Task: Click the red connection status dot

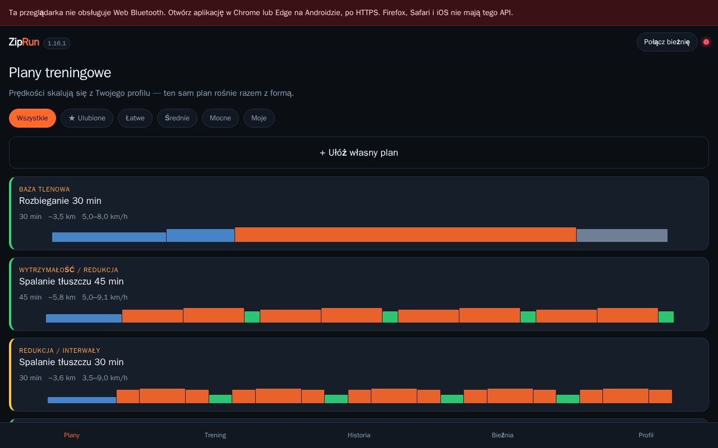Action: pyautogui.click(x=706, y=42)
